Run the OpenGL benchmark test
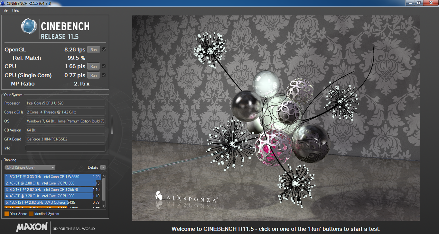The image size is (439, 234). click(x=94, y=50)
